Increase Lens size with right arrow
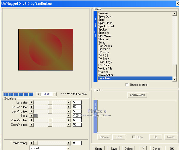This screenshot has width=179, height=150. pyautogui.click(x=69, y=102)
